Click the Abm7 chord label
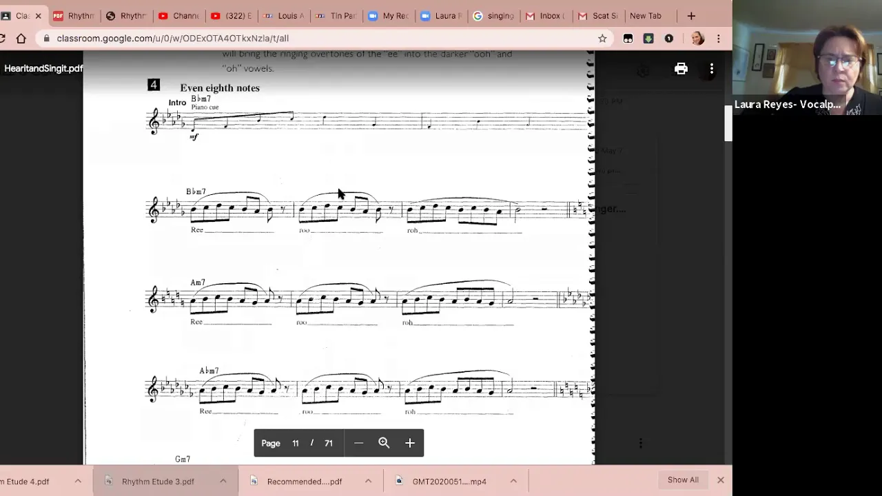 coord(209,371)
